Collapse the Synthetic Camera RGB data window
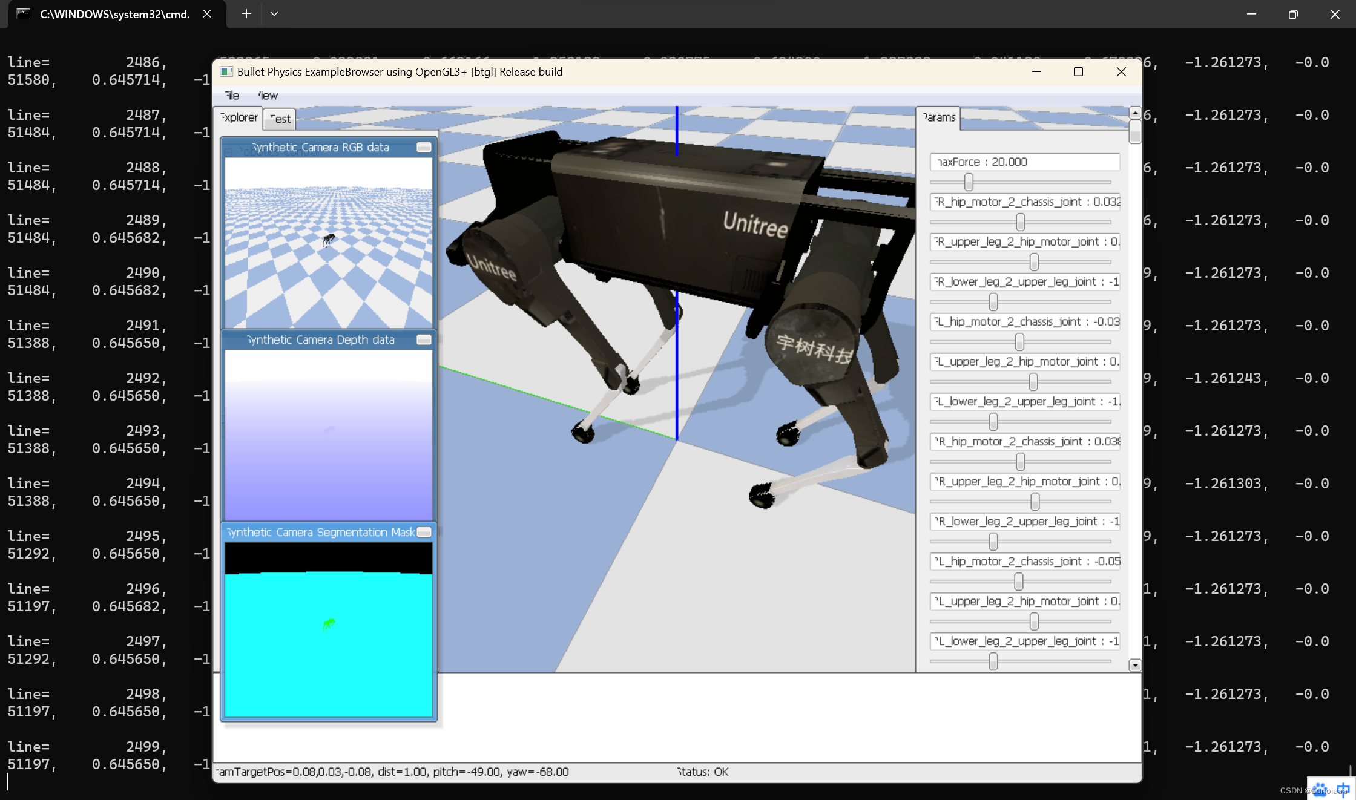 coord(424,147)
